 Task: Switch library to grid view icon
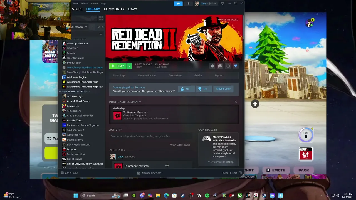(101, 18)
